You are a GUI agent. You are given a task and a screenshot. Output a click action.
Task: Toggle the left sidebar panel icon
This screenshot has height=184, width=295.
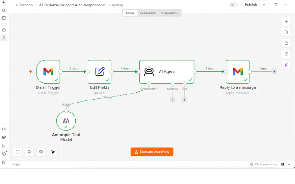tap(3, 18)
